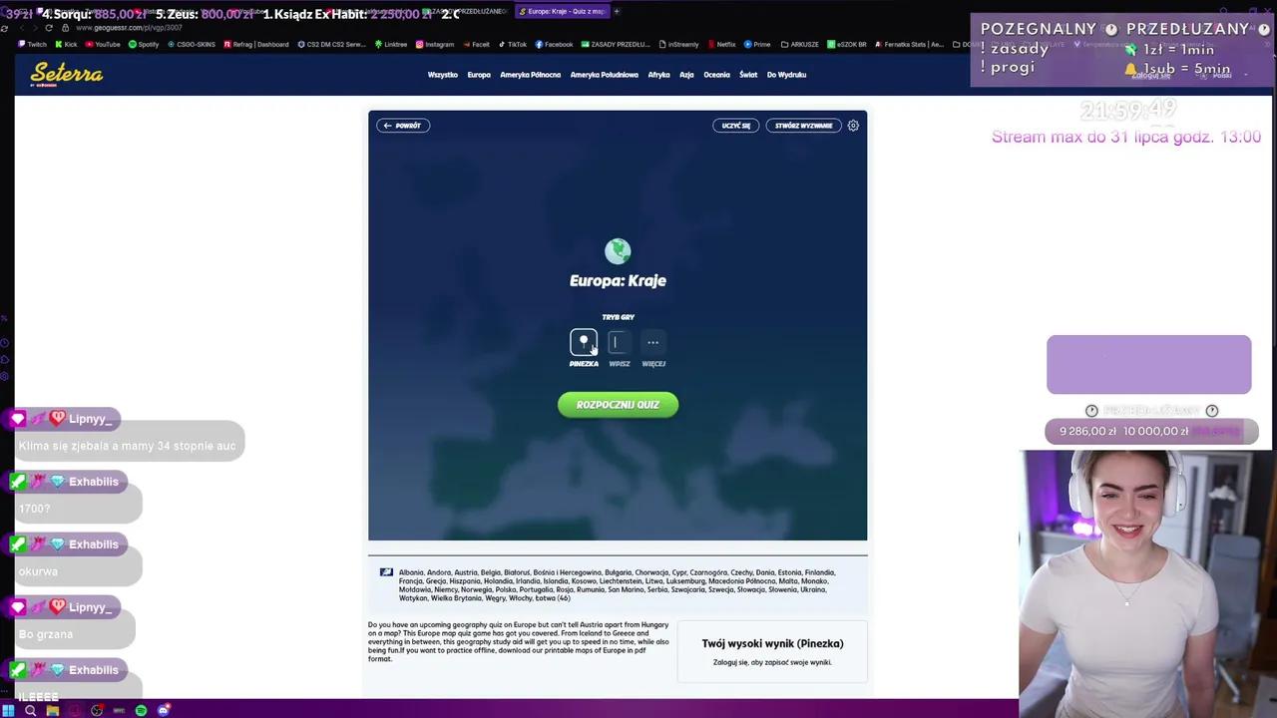
Task: Click the Lipnyy_ chat message about klima
Action: coord(128,446)
